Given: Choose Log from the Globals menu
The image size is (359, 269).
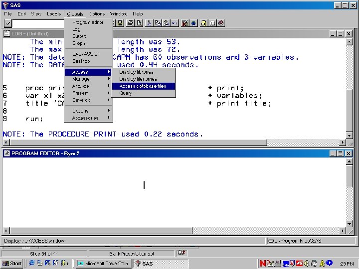Looking at the screenshot, I should (88, 29).
